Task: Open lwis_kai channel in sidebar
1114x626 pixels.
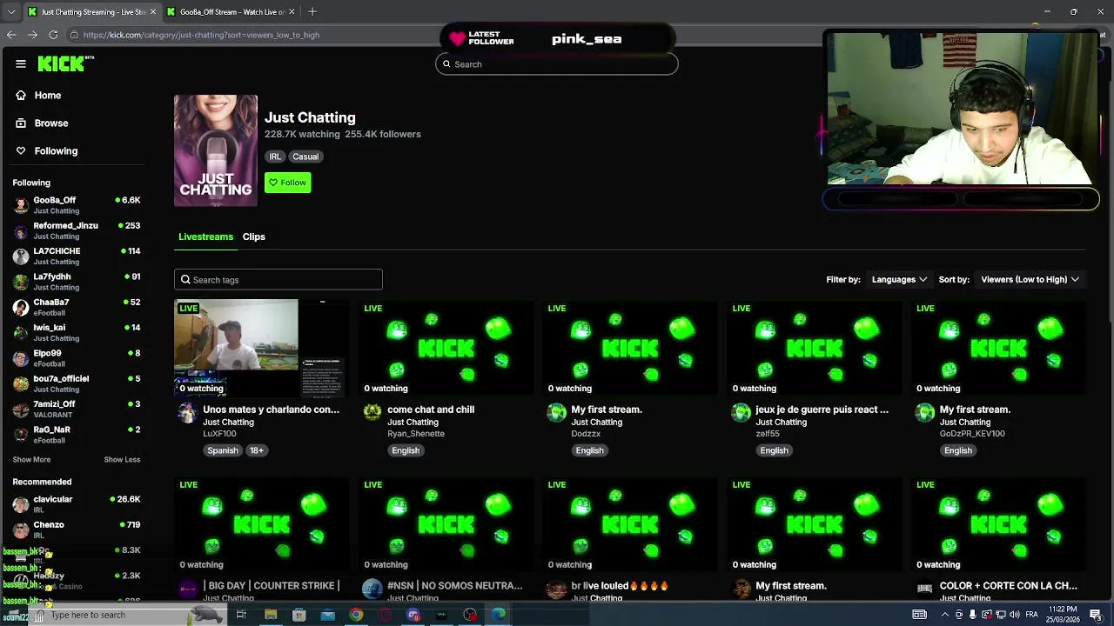Action: click(x=77, y=332)
